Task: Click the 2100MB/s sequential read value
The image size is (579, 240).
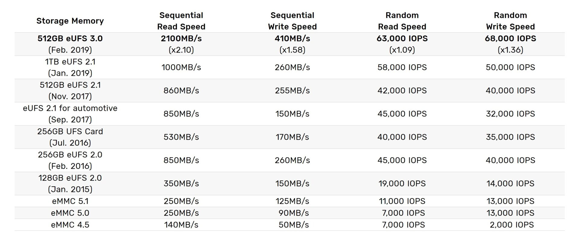Action: point(181,39)
